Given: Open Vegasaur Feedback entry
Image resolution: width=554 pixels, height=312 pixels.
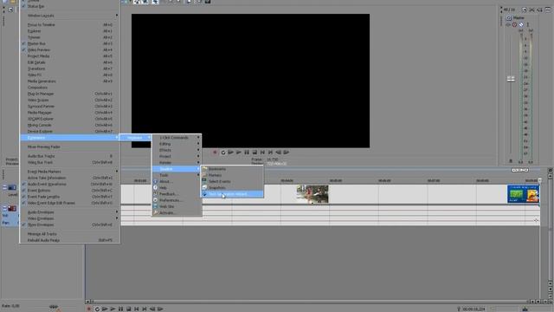Looking at the screenshot, I should tap(177, 194).
